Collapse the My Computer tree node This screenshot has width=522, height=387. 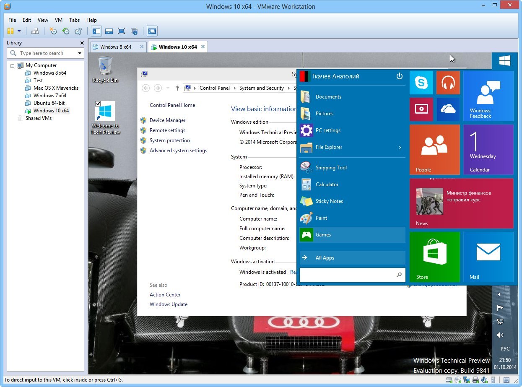[12, 66]
